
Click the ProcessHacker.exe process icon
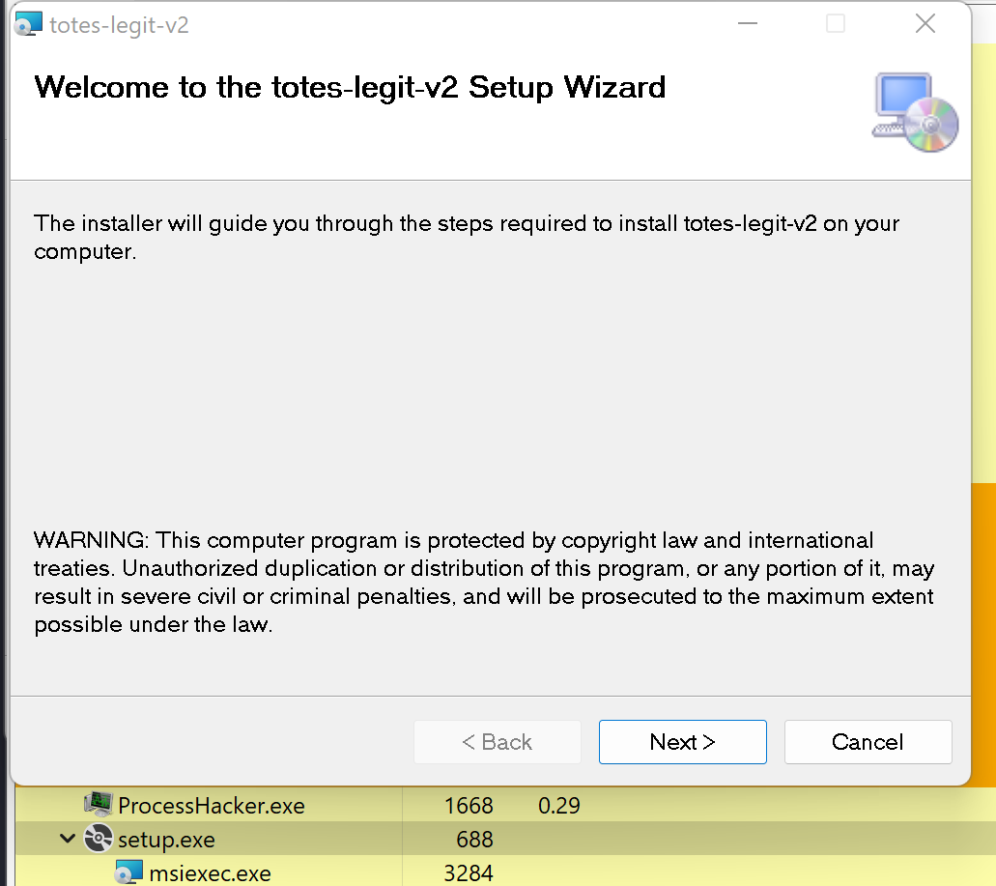[98, 805]
